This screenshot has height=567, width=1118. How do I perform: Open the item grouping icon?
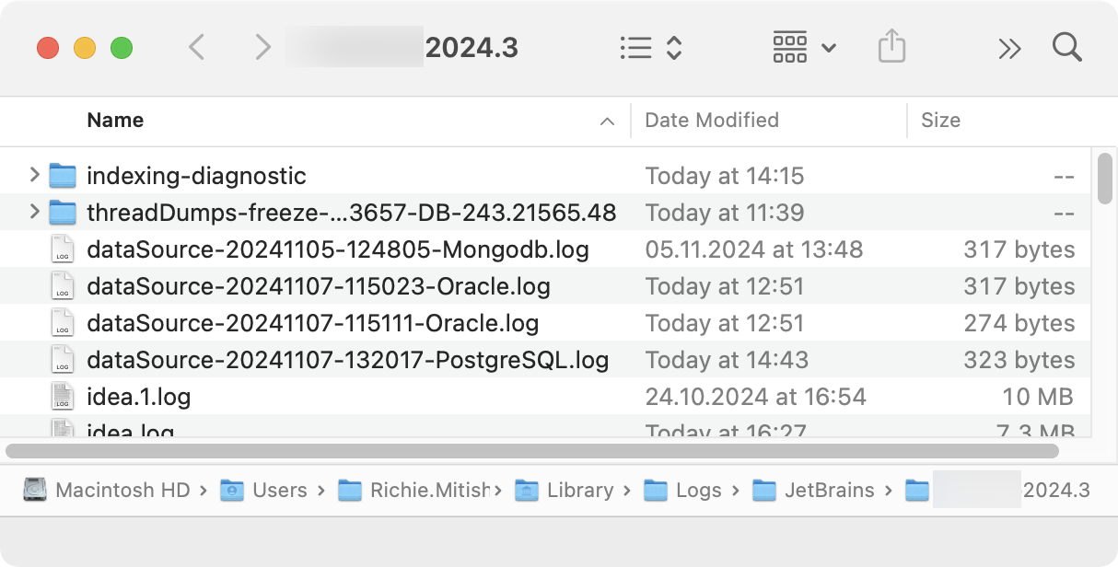pyautogui.click(x=788, y=47)
